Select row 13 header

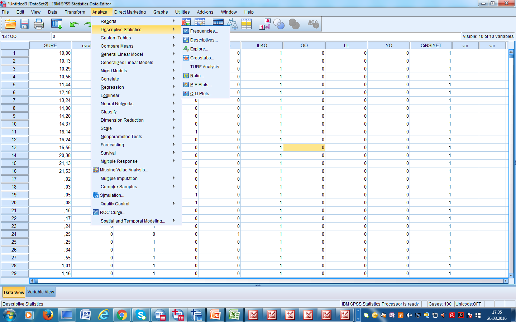tap(14, 147)
